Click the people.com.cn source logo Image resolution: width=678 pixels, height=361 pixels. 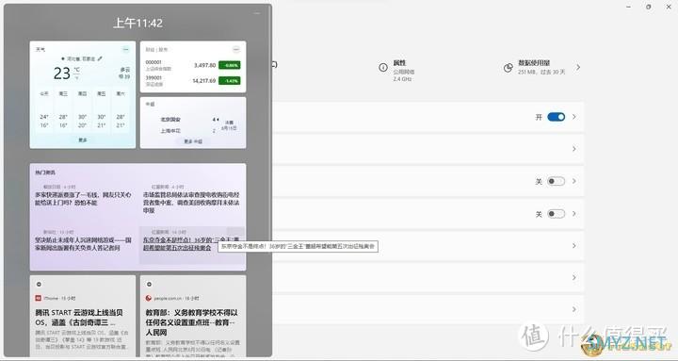coord(149,298)
